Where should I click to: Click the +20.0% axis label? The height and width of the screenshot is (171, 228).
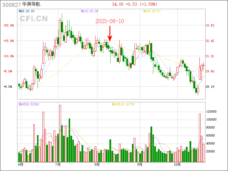9,25
